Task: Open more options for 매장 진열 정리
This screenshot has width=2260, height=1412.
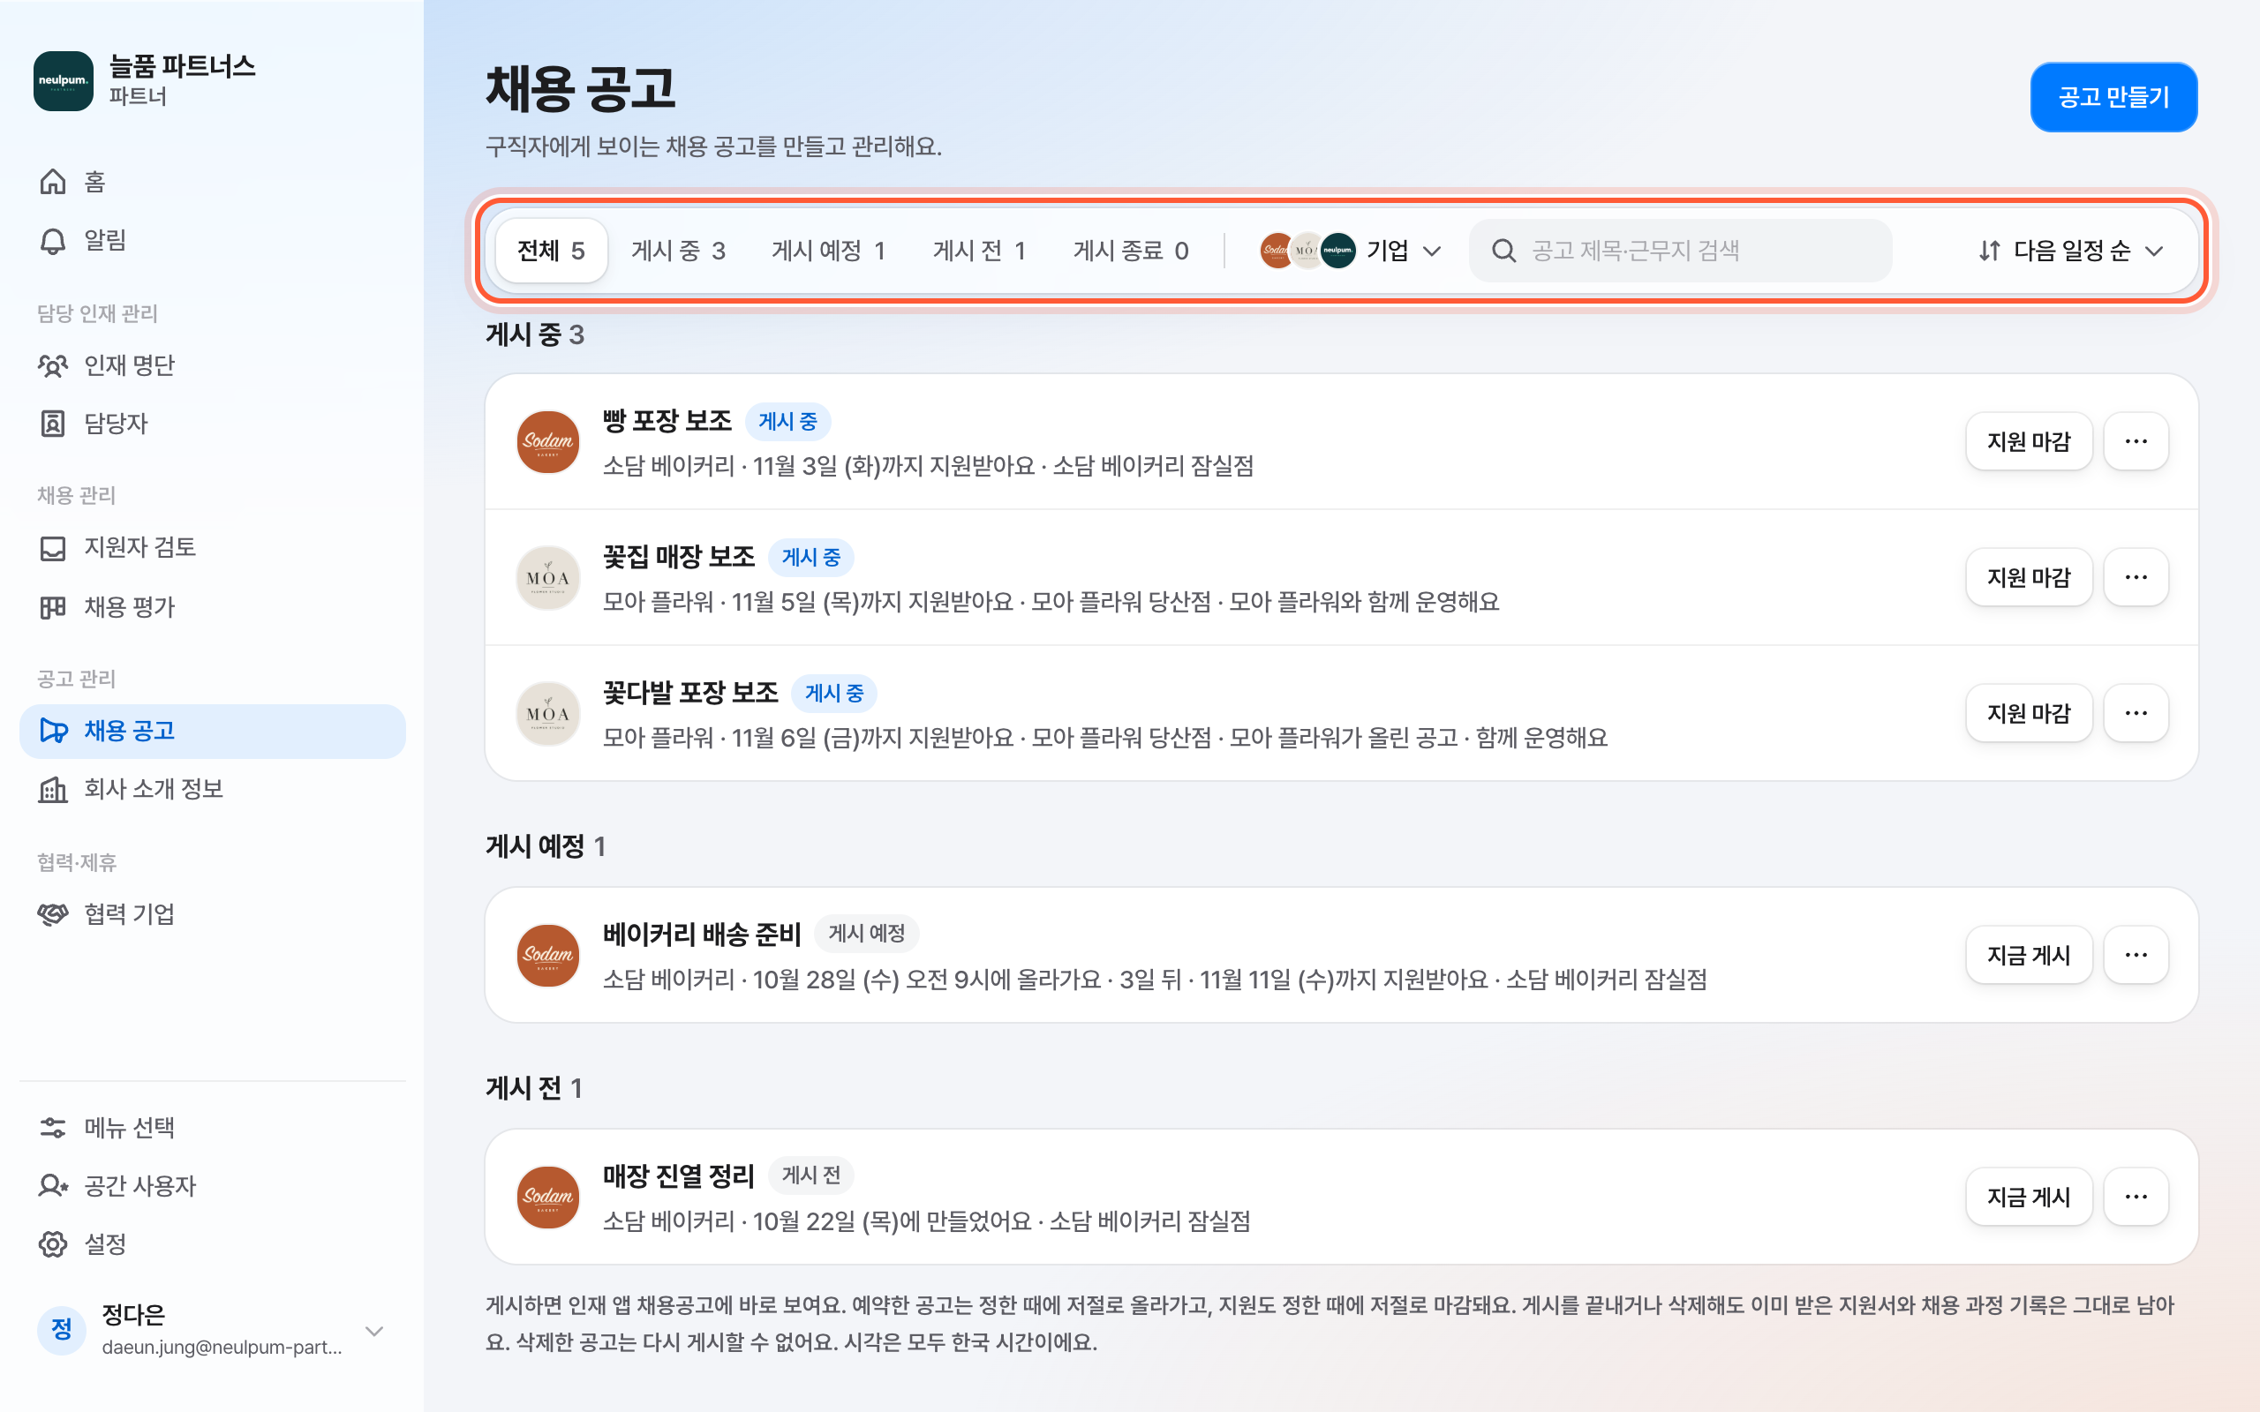Action: point(2136,1198)
